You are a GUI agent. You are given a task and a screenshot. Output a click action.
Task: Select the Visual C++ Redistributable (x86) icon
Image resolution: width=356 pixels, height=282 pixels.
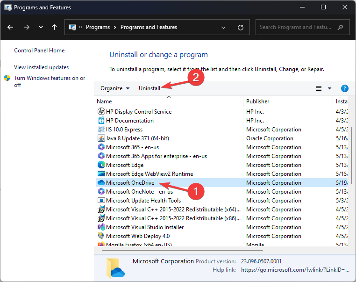tap(101, 218)
